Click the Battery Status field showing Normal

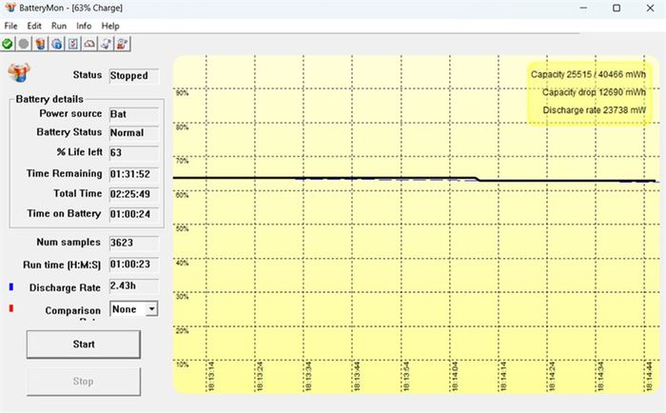[134, 133]
